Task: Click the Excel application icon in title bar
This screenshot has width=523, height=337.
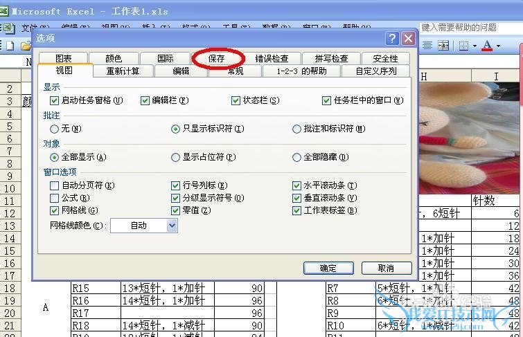Action: tap(4, 11)
